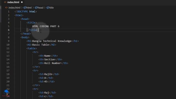Open the html breadcrumb segment
The image size is (176, 99).
point(29,8)
